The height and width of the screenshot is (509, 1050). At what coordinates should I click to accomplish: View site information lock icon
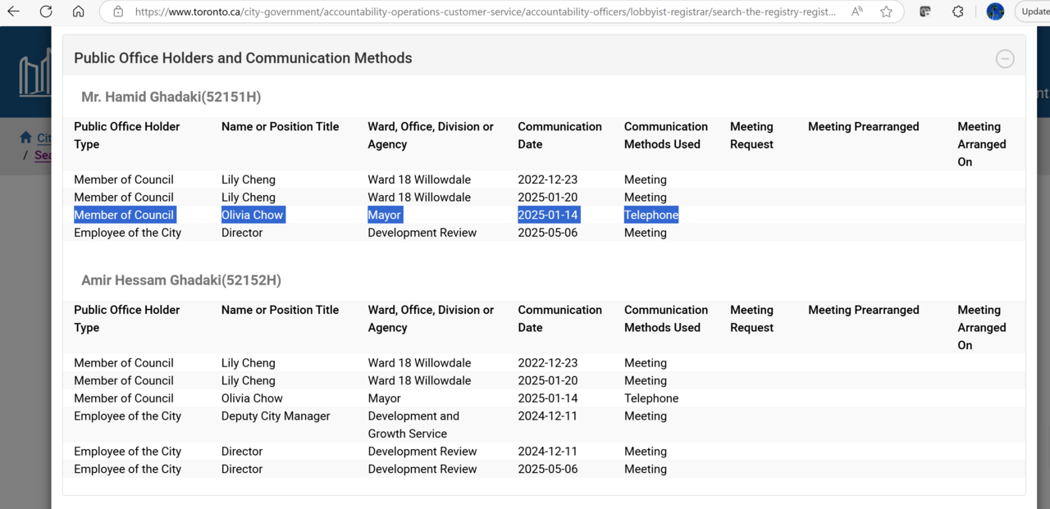tap(118, 12)
